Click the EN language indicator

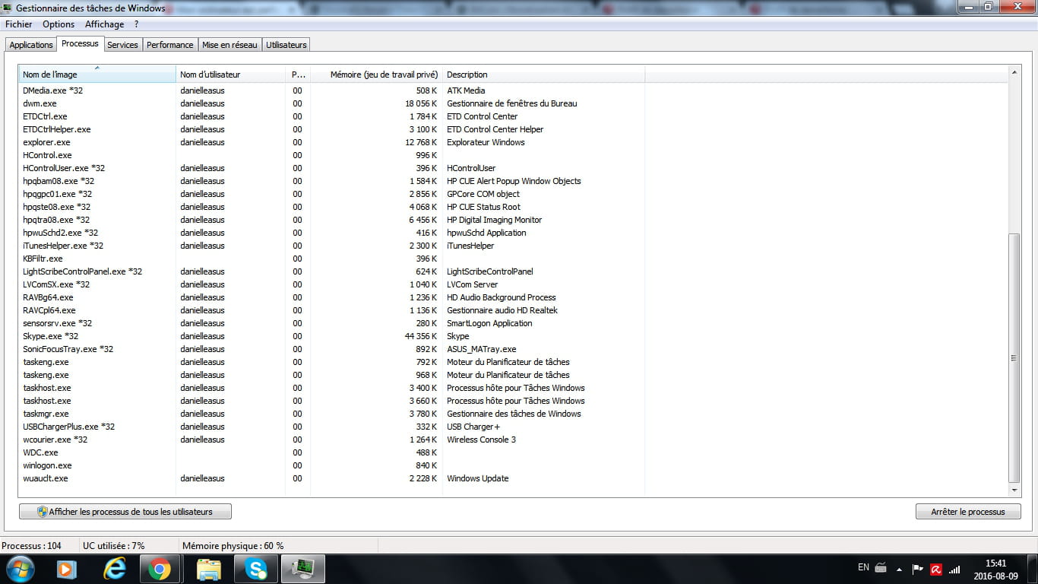coord(863,567)
